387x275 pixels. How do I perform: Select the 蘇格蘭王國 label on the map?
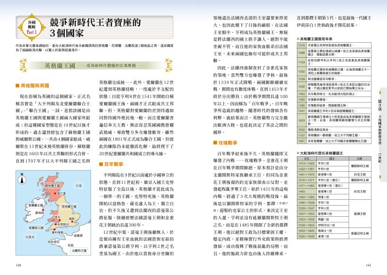pyautogui.click(x=52, y=185)
